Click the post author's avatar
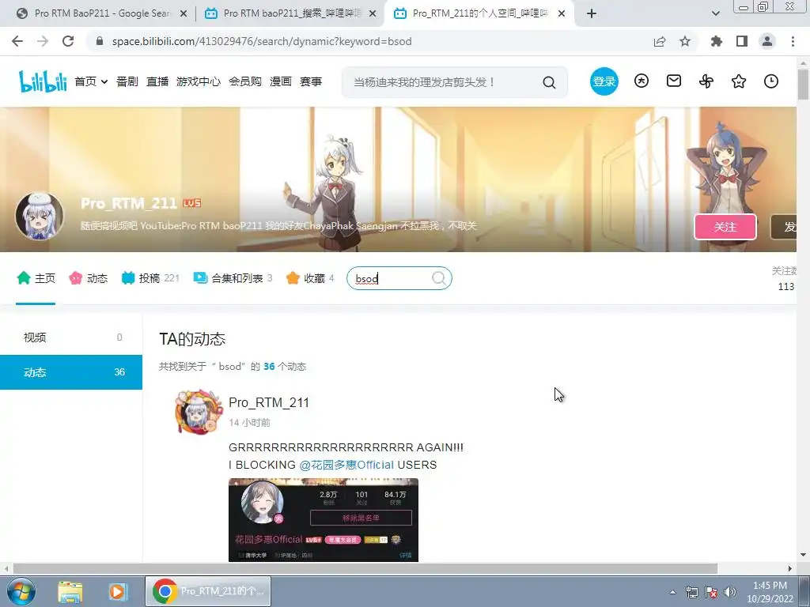 199,413
